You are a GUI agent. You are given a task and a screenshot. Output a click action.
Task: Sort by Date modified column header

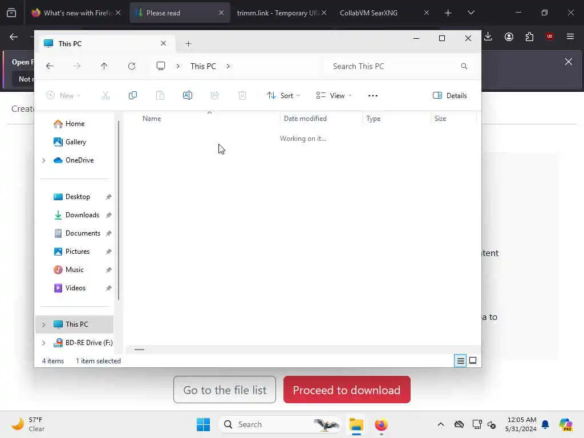[x=322, y=119]
